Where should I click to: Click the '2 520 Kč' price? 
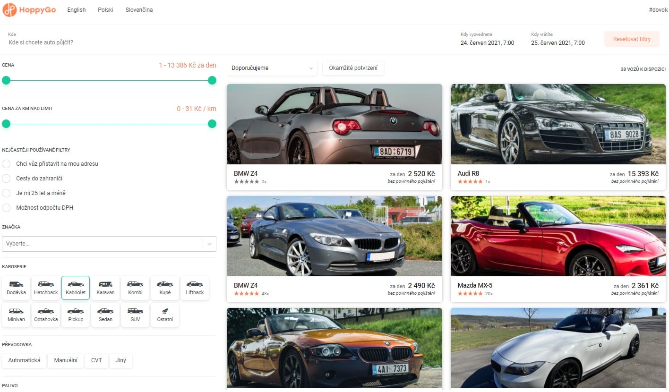(x=421, y=174)
